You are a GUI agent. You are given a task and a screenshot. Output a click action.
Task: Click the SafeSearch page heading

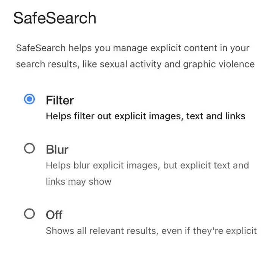[55, 18]
